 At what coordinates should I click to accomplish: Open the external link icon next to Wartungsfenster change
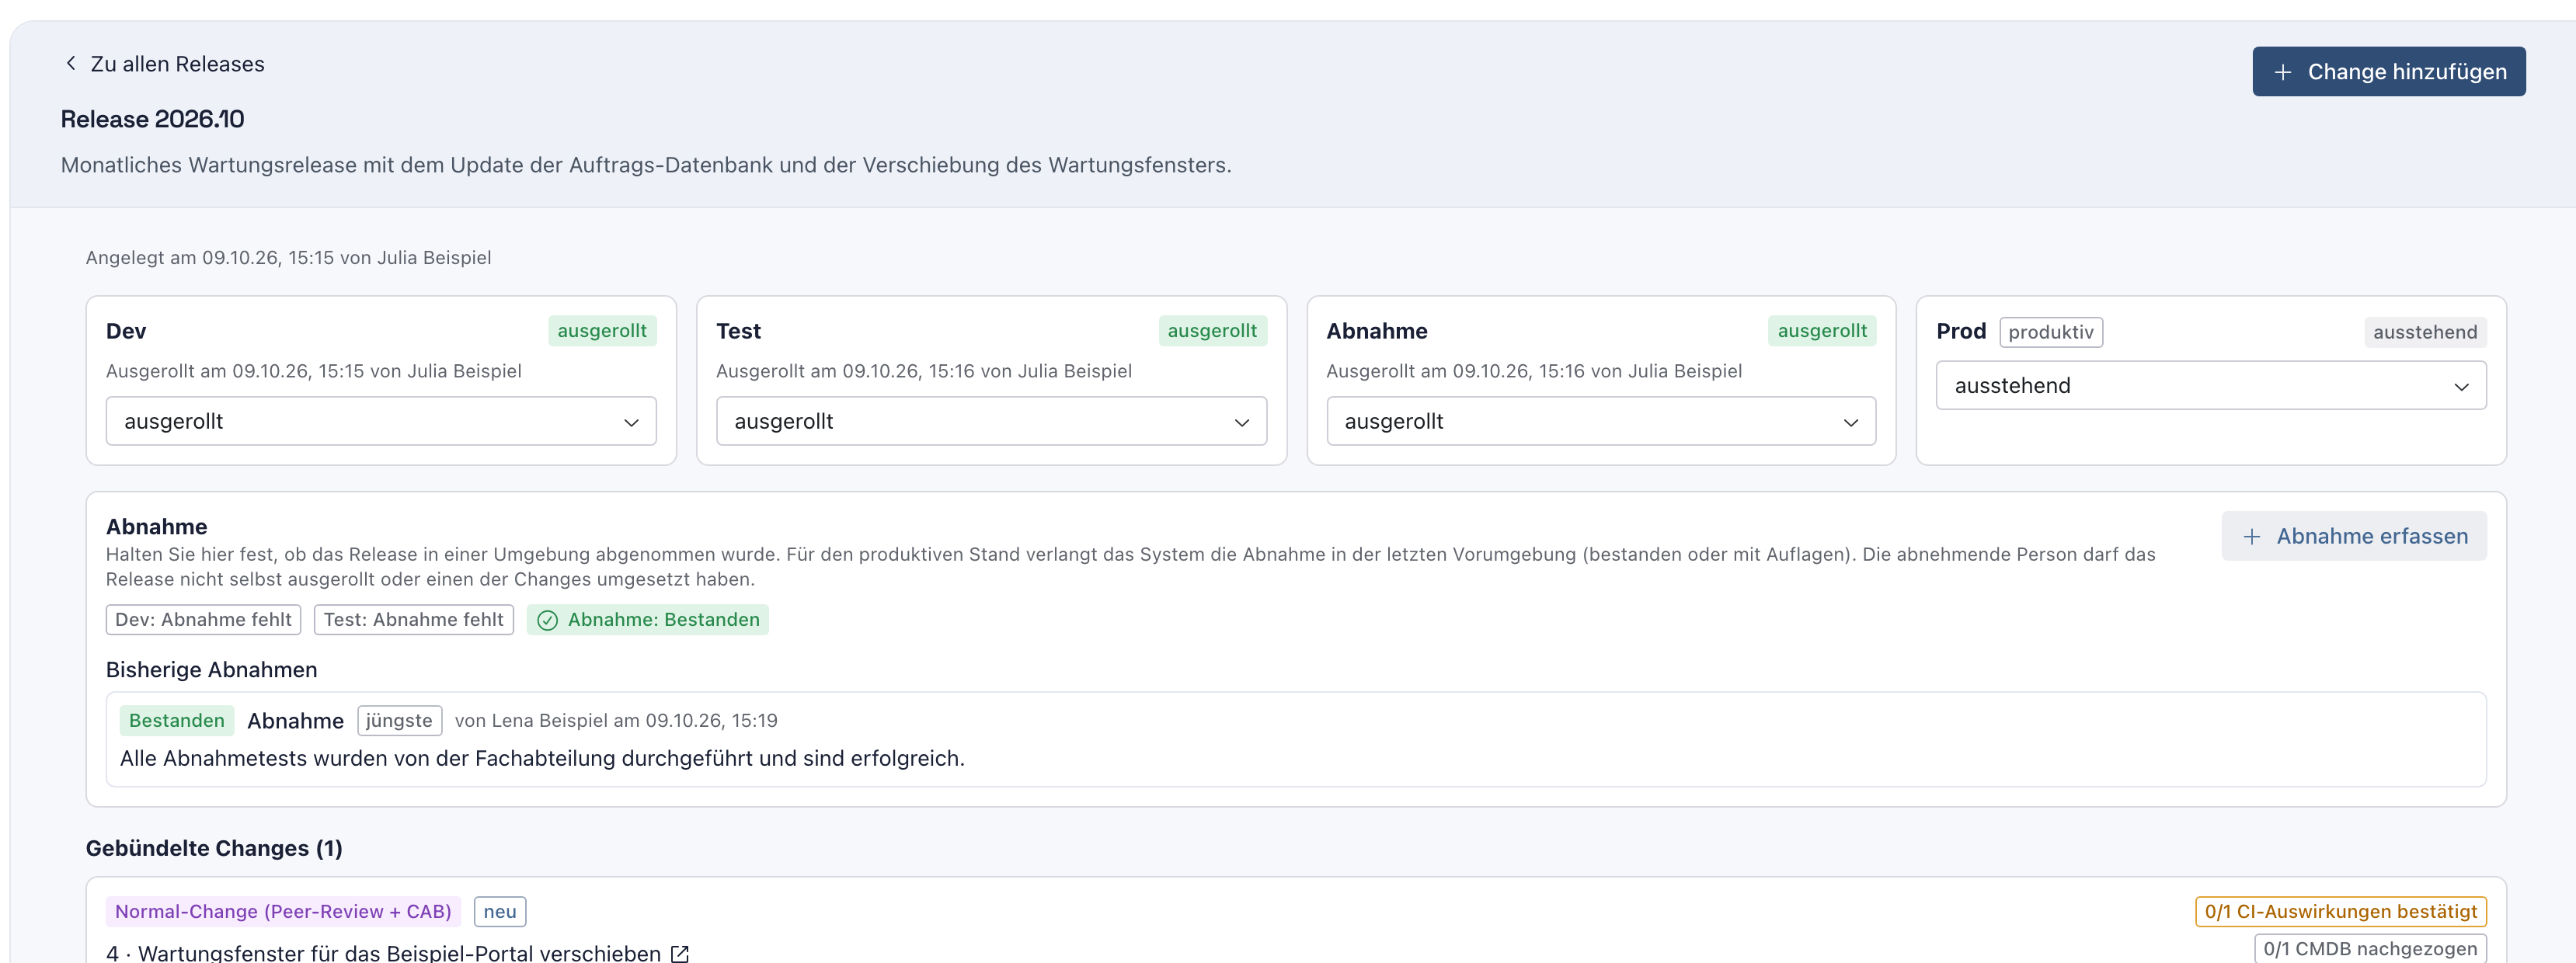pyautogui.click(x=680, y=953)
